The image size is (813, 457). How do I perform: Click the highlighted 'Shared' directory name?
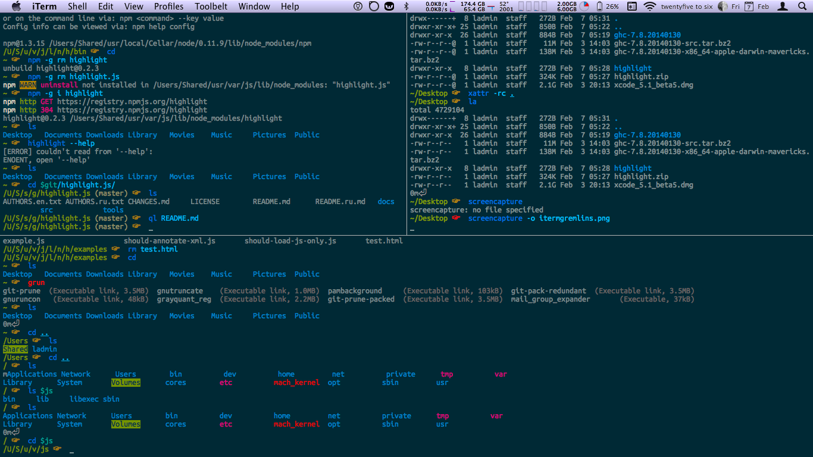pyautogui.click(x=15, y=349)
